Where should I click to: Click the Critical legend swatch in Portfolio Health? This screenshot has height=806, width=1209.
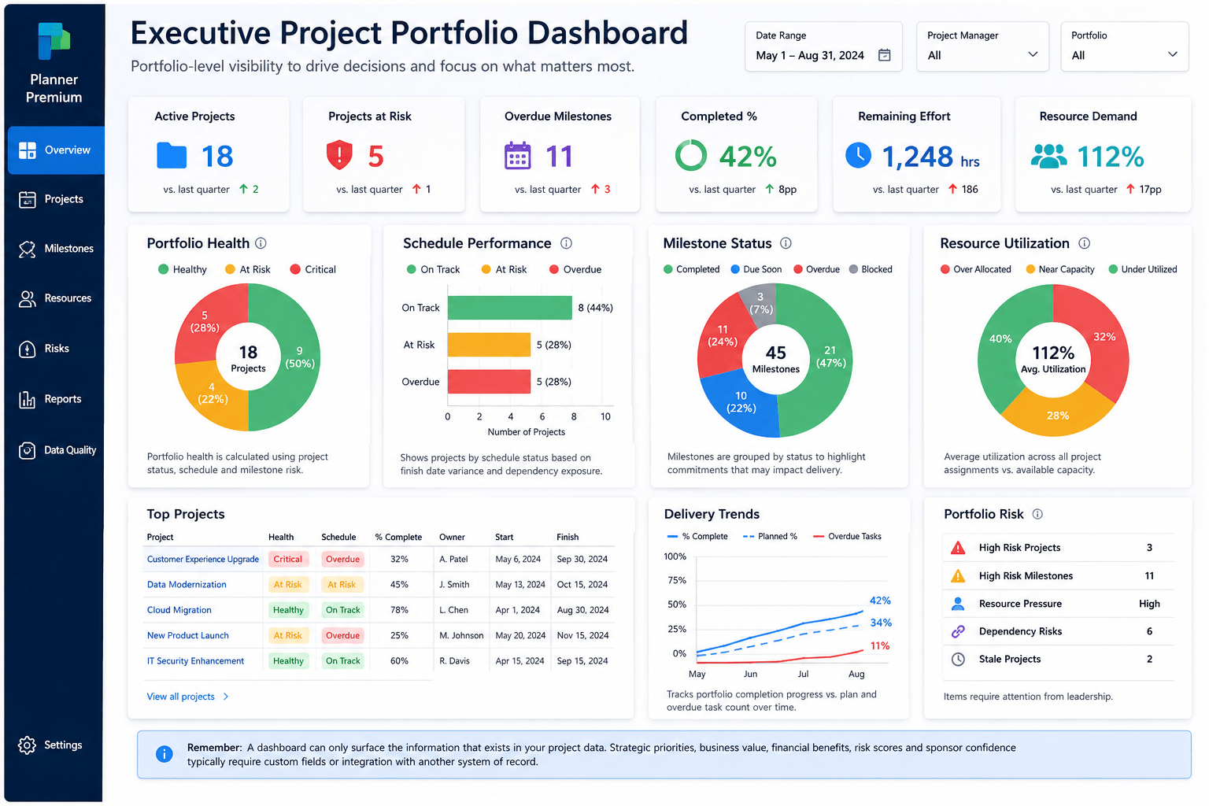[295, 269]
